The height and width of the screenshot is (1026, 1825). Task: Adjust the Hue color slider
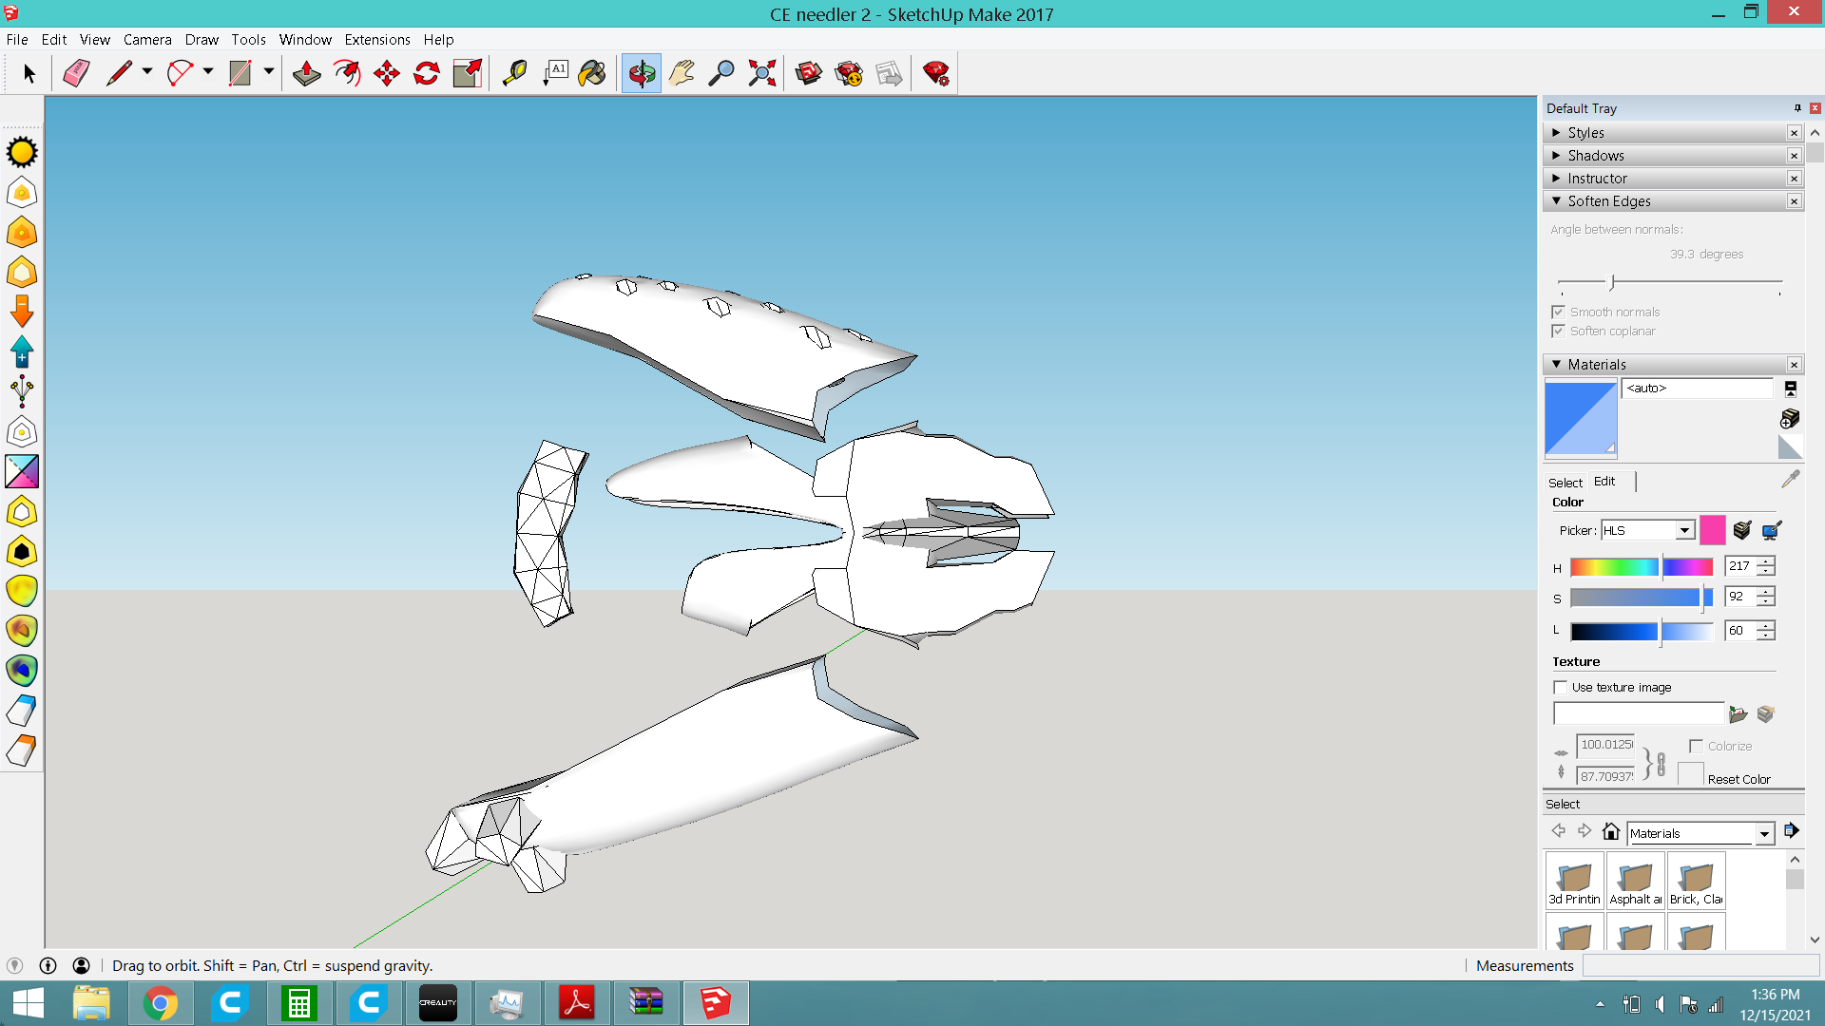point(1661,567)
